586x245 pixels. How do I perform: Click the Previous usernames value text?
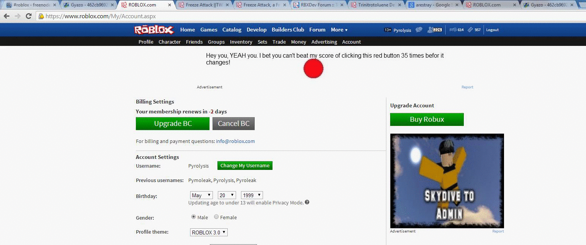click(x=222, y=181)
